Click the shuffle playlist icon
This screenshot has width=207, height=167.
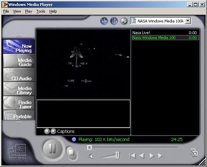(x=124, y=21)
